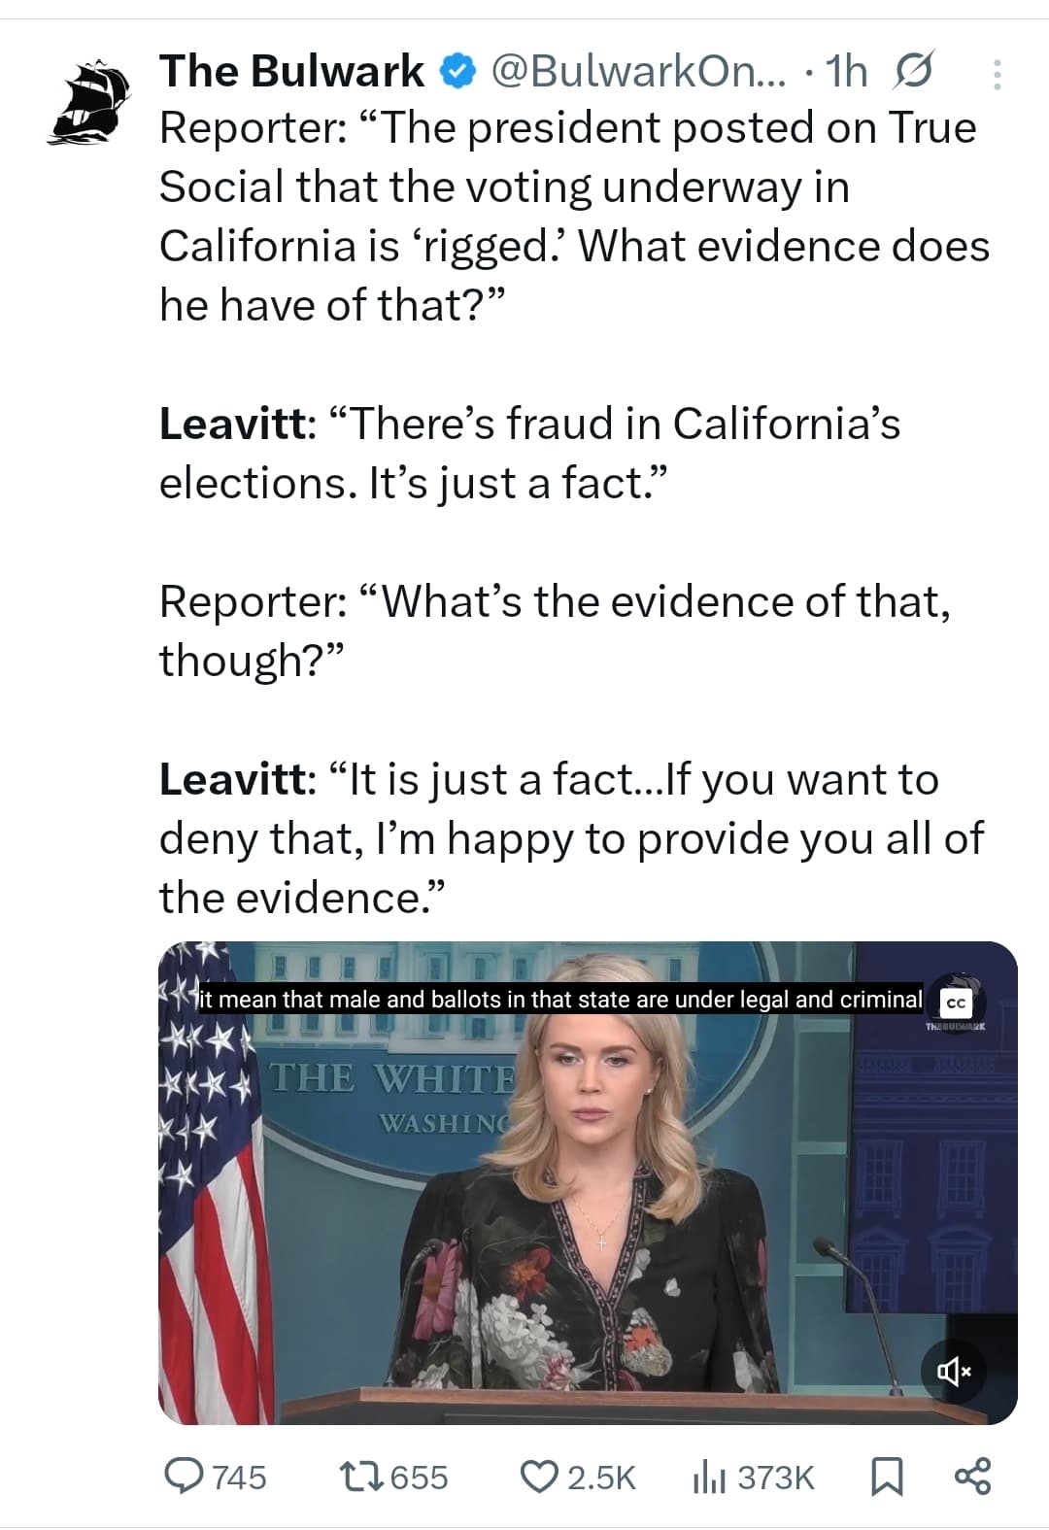The image size is (1049, 1530).
Task: Share the tweet using the share icon
Action: [972, 1476]
